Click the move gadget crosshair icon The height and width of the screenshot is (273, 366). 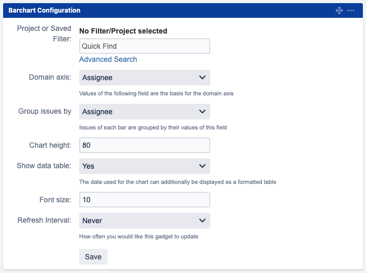point(339,10)
